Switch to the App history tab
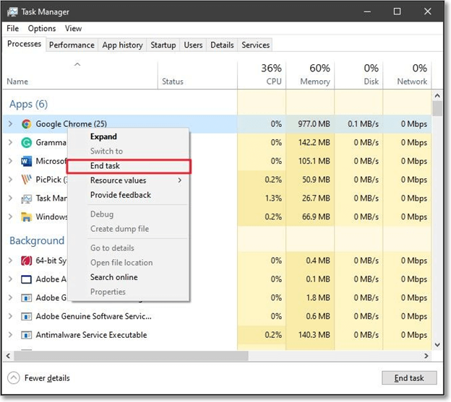This screenshot has height=402, width=451. tap(122, 45)
